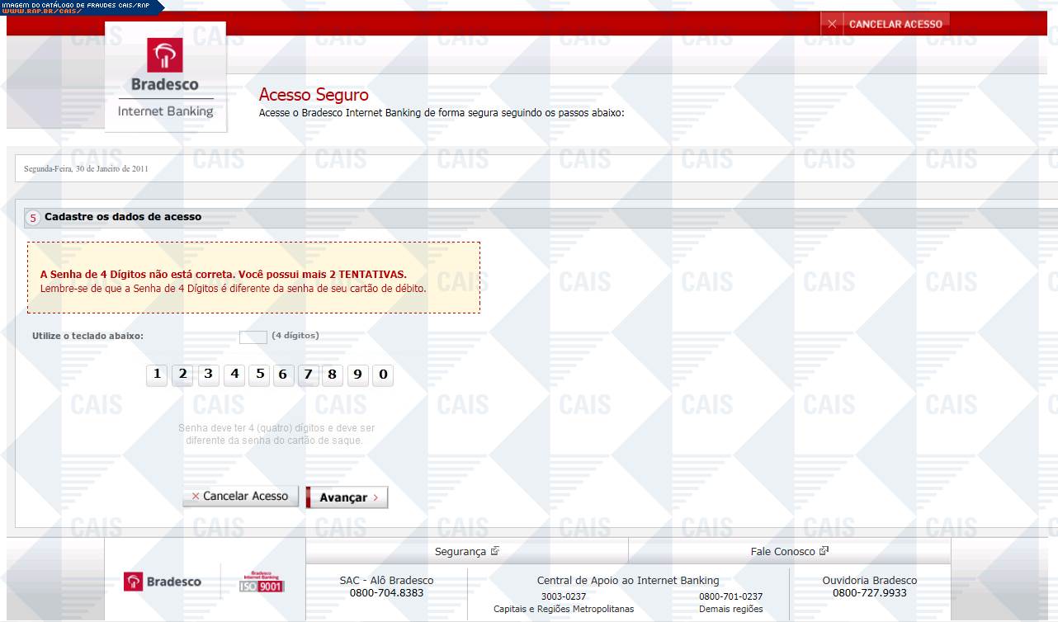Click the Bradesco Internet Banking logo

coord(165,78)
